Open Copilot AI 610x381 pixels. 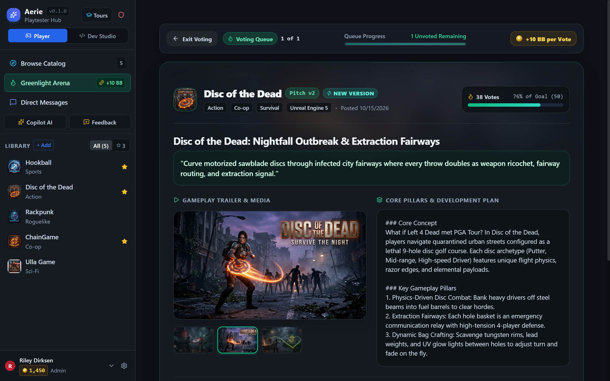pyautogui.click(x=35, y=122)
